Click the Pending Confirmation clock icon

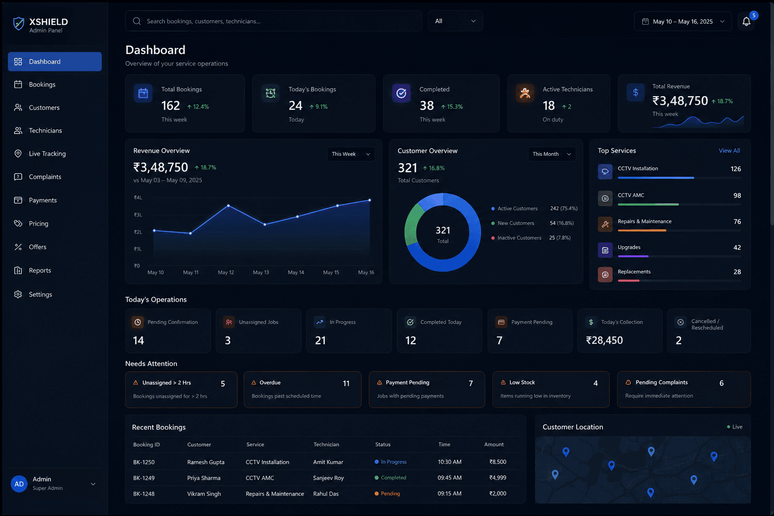[x=137, y=322]
